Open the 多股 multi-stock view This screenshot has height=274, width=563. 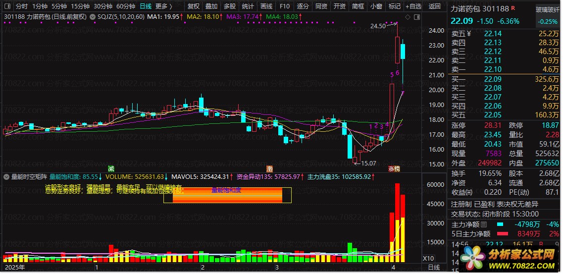click(x=230, y=6)
